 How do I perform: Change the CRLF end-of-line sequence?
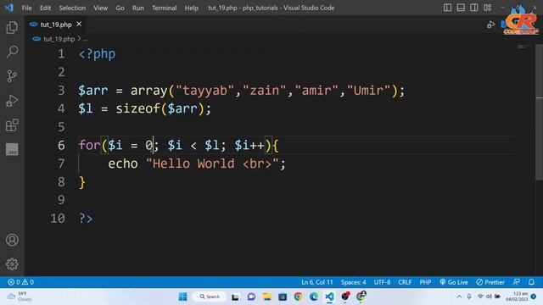(x=405, y=282)
